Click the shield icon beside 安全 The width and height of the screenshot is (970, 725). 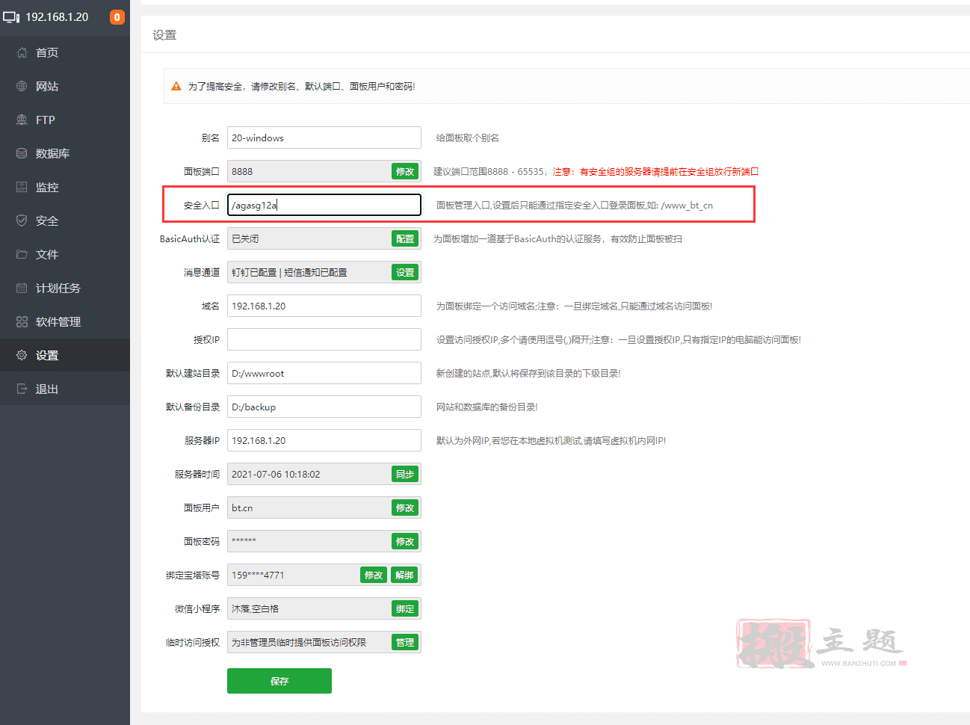tap(22, 220)
